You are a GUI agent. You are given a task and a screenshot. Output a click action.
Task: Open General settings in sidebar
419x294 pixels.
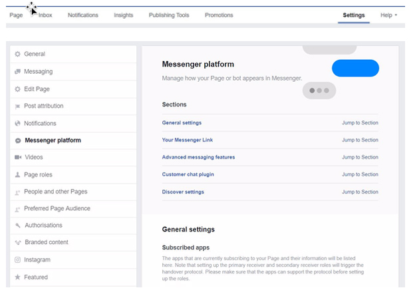click(73, 54)
